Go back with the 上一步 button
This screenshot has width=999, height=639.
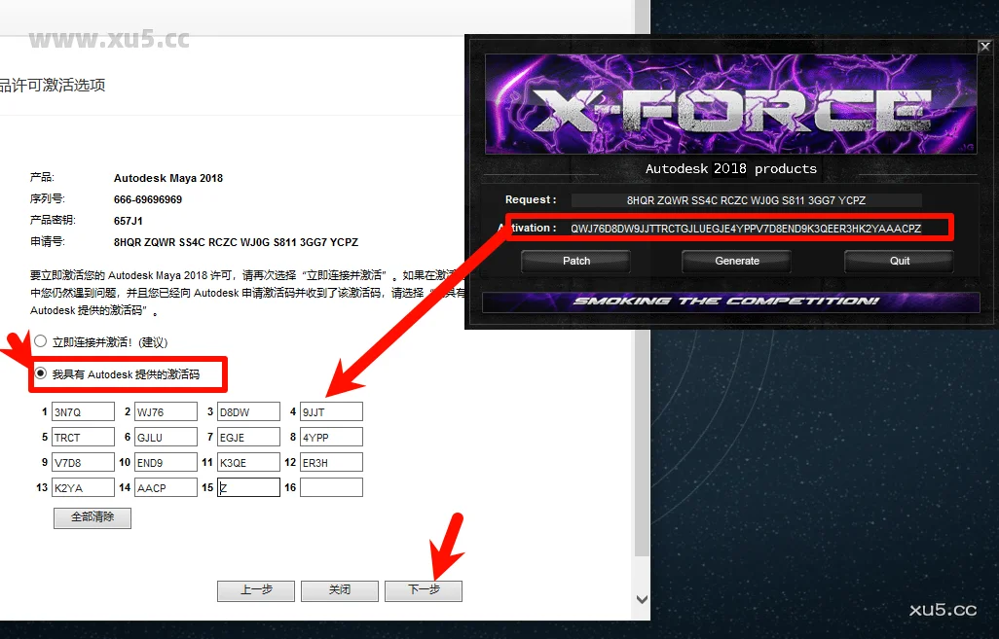tap(256, 590)
